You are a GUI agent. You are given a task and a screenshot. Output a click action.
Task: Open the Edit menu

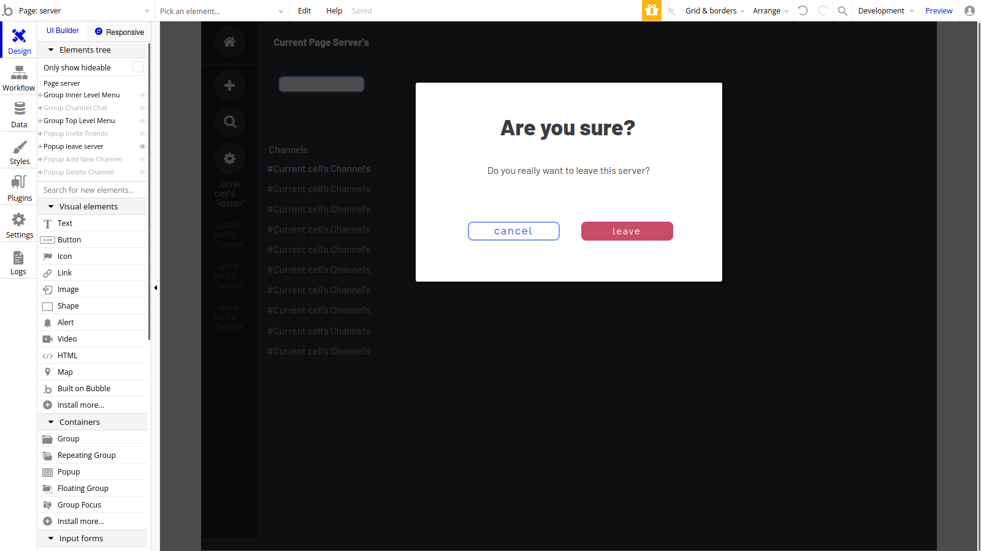click(x=303, y=10)
